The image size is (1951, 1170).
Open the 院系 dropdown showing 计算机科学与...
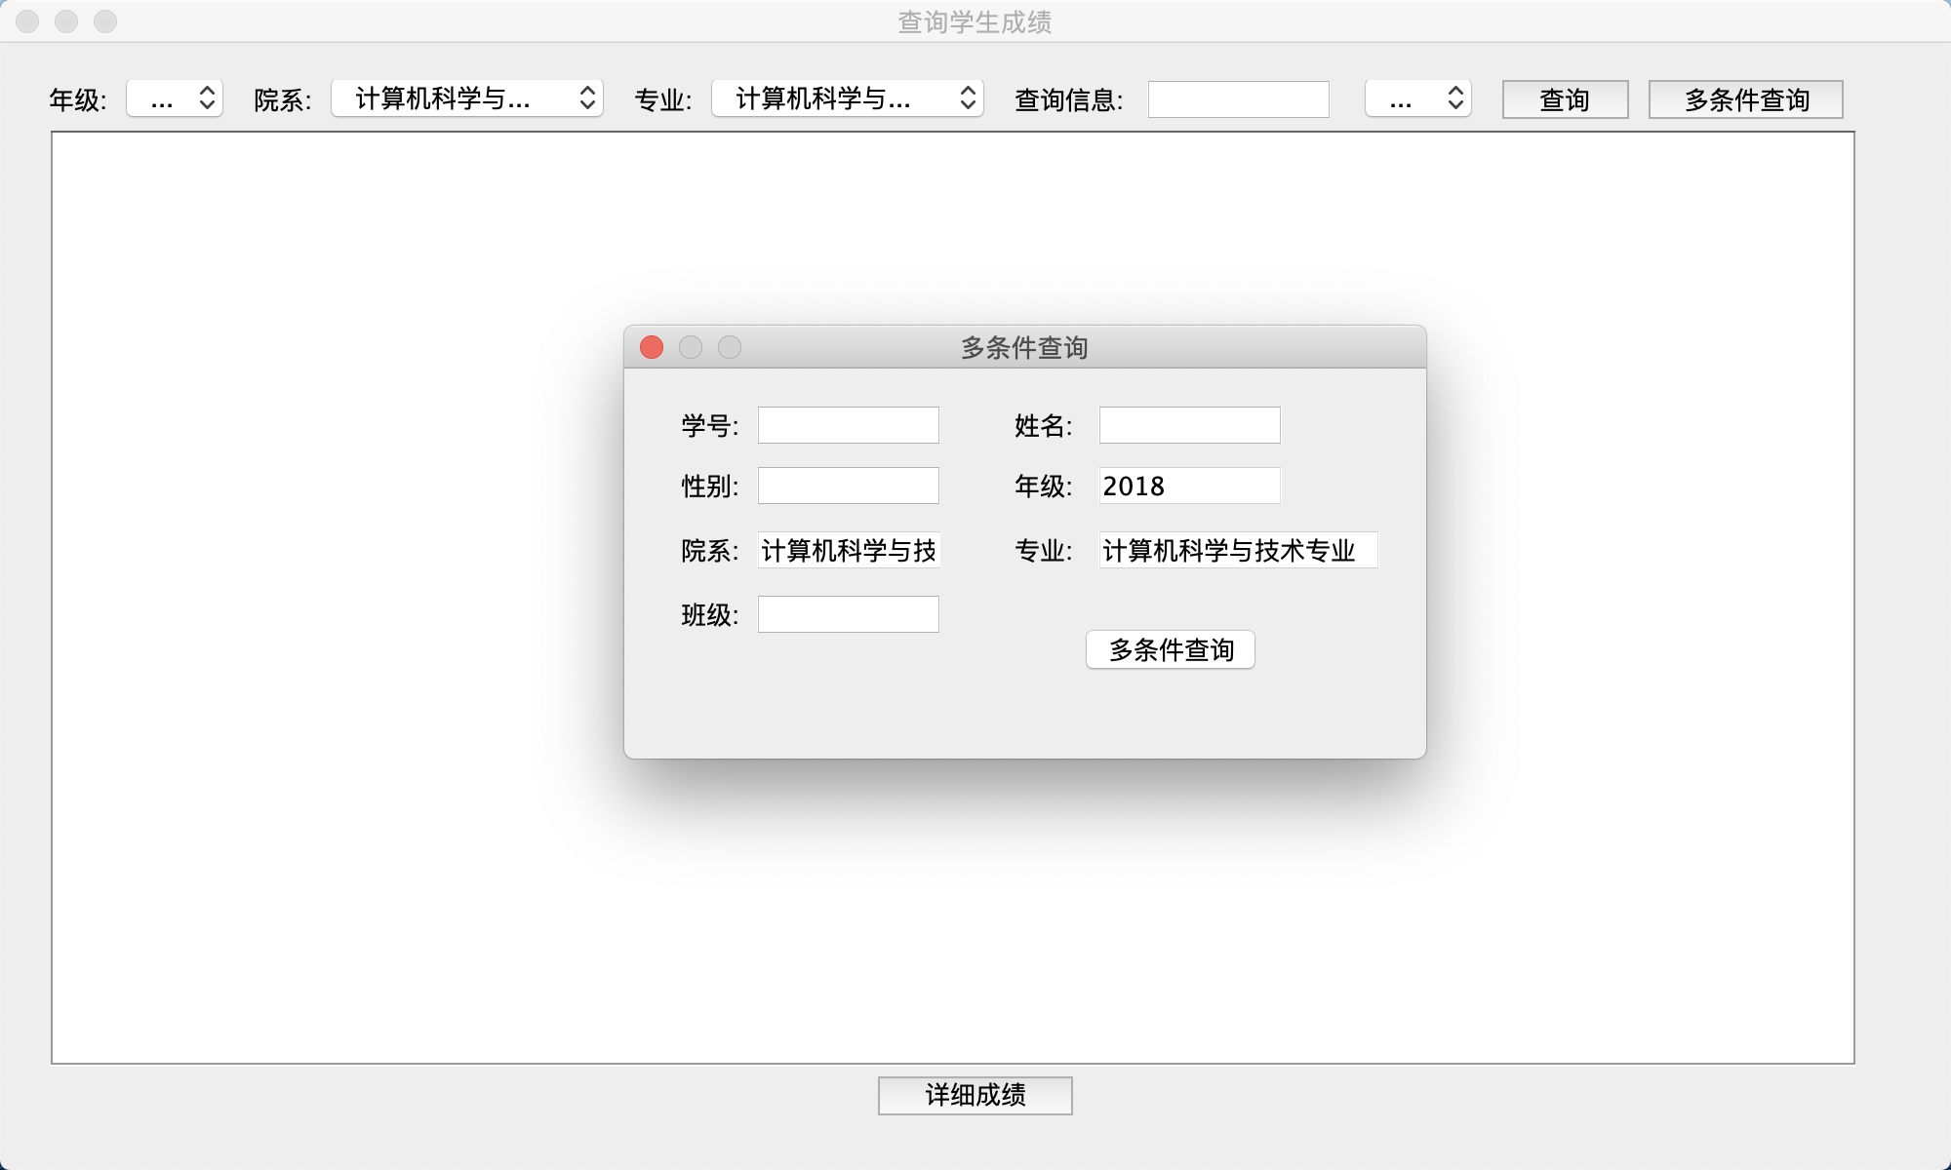pos(466,97)
